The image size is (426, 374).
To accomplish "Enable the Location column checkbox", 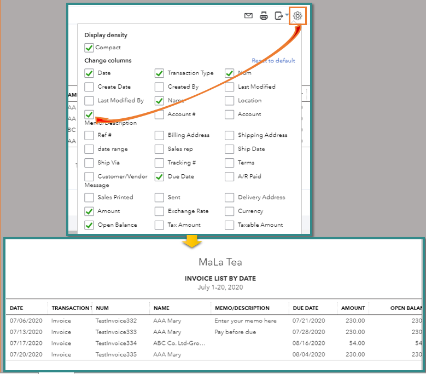I will (x=229, y=101).
